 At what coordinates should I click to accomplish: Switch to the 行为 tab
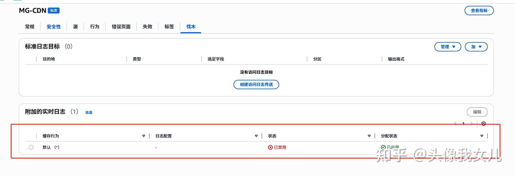(95, 27)
